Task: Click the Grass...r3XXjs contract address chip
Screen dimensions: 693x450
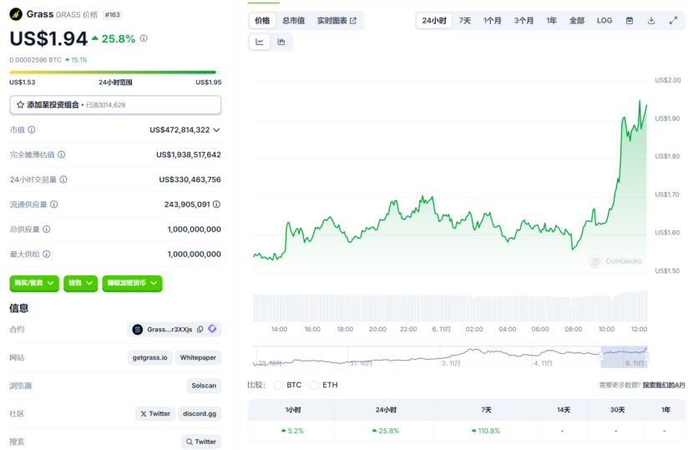Action: point(175,329)
